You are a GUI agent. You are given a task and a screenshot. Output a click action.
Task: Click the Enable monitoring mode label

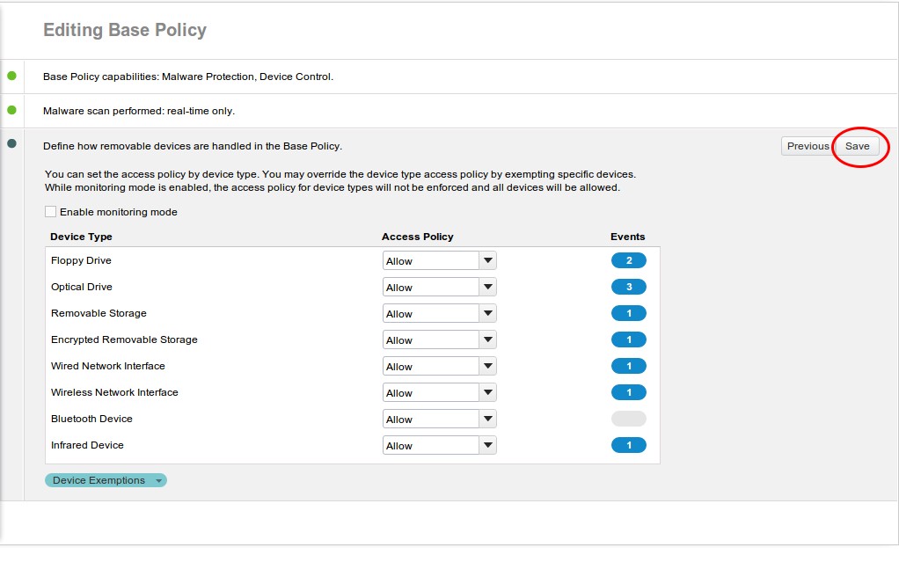(119, 212)
